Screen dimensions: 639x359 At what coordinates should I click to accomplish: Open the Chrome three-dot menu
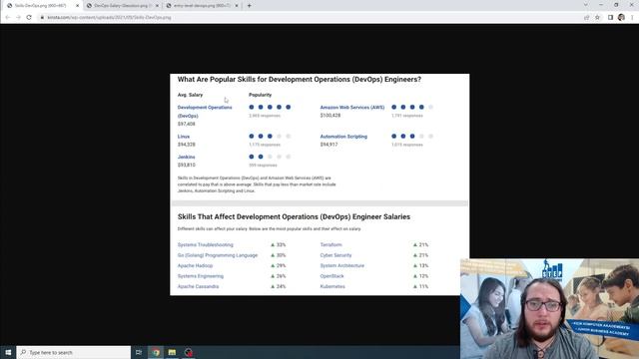point(632,18)
